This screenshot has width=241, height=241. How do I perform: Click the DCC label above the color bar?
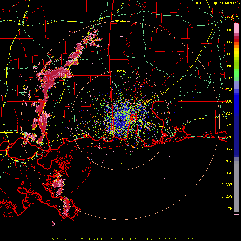(x=235, y=16)
